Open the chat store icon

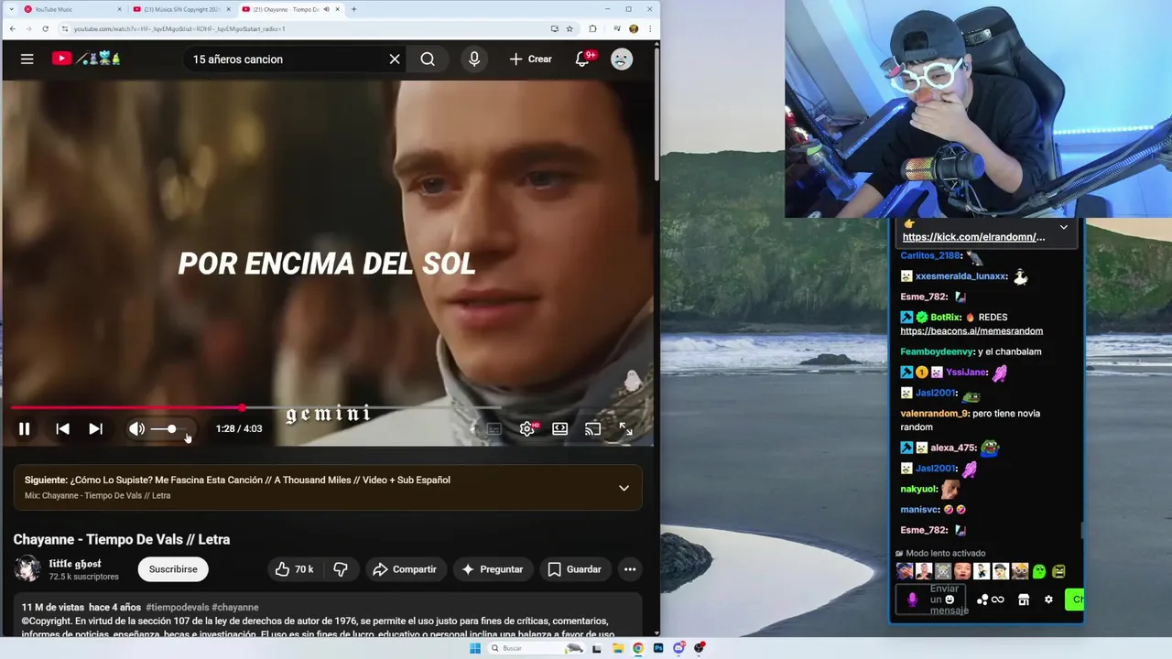[x=1024, y=600]
